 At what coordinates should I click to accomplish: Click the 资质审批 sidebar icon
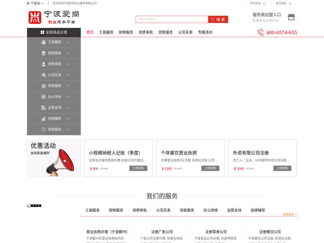pyautogui.click(x=44, y=64)
